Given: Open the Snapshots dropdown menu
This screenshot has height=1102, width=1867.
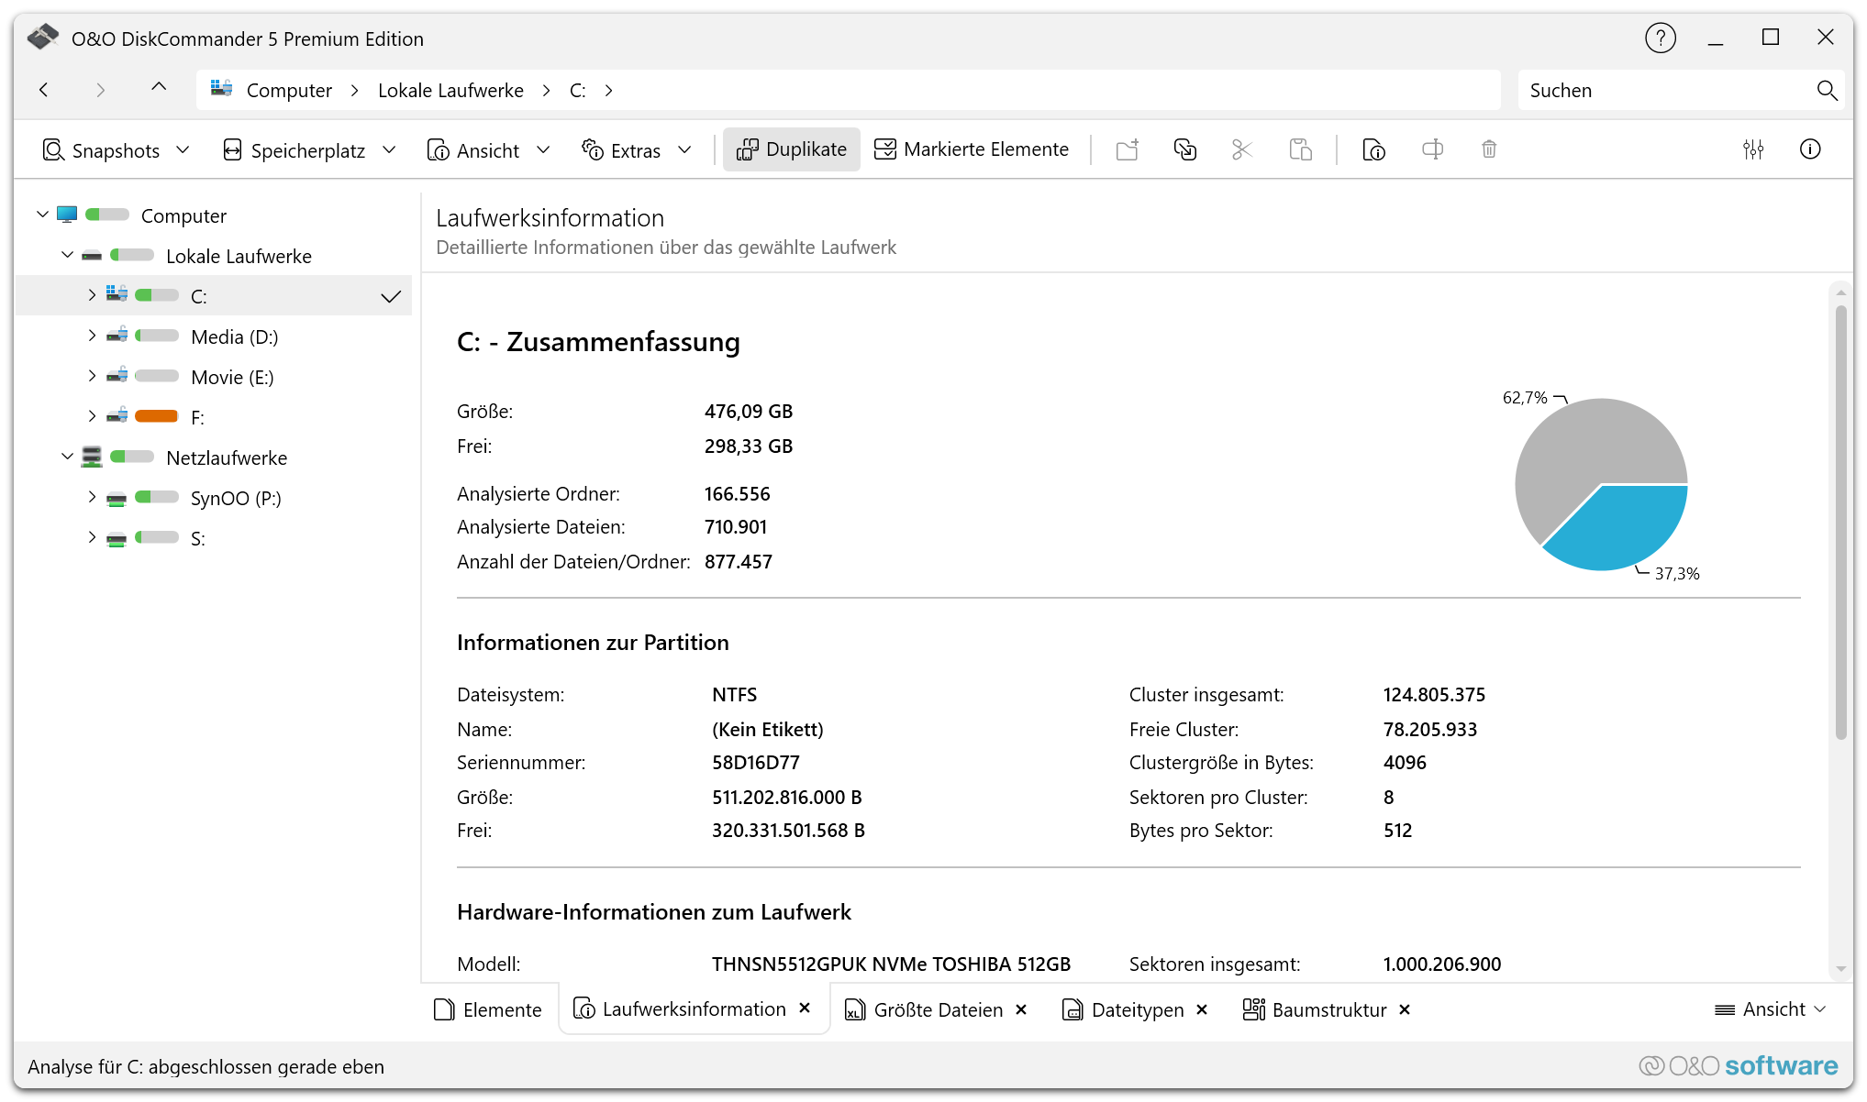Looking at the screenshot, I should tap(116, 149).
